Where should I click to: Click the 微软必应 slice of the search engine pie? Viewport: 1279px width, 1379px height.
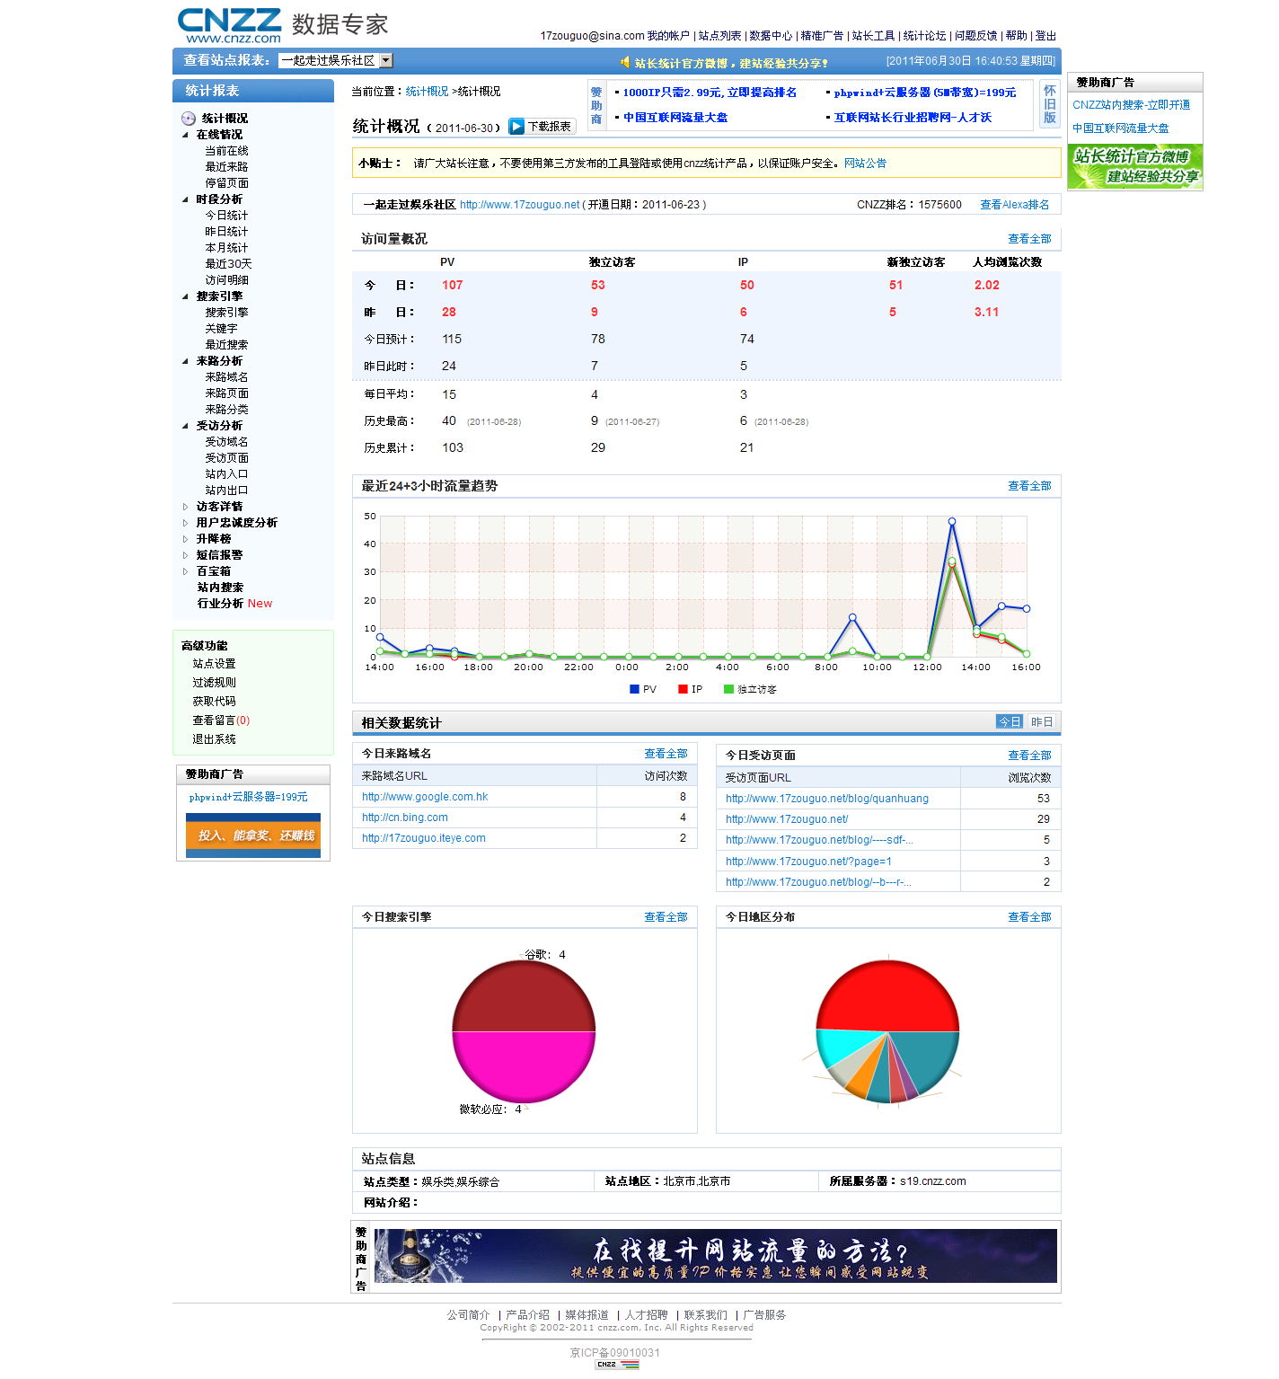[x=524, y=1067]
